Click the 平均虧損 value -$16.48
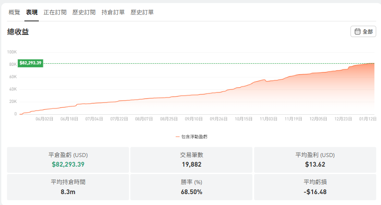Screen dimensions: 381x205 coord(315,192)
